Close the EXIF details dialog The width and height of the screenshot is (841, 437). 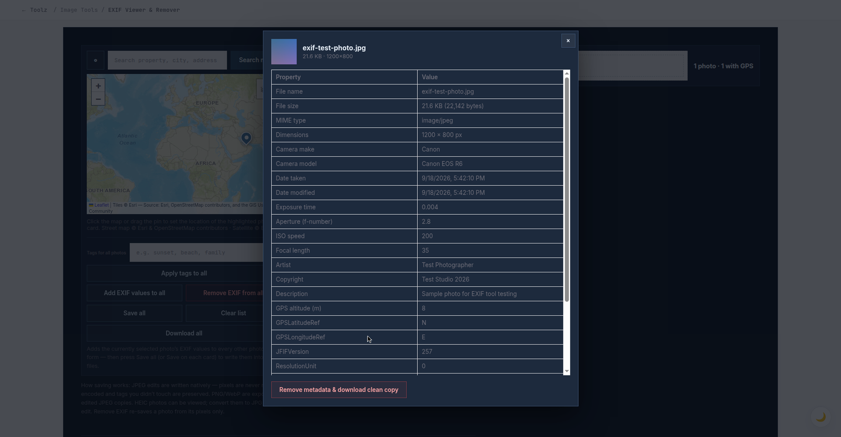click(568, 40)
